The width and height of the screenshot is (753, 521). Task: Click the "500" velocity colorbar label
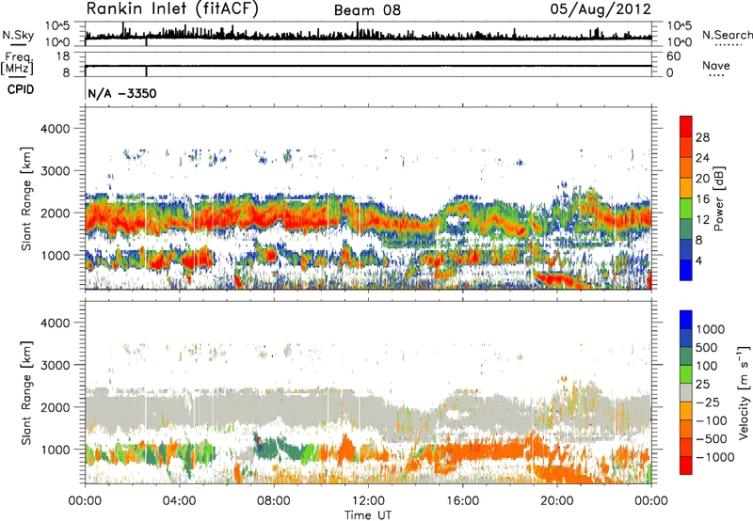(707, 348)
